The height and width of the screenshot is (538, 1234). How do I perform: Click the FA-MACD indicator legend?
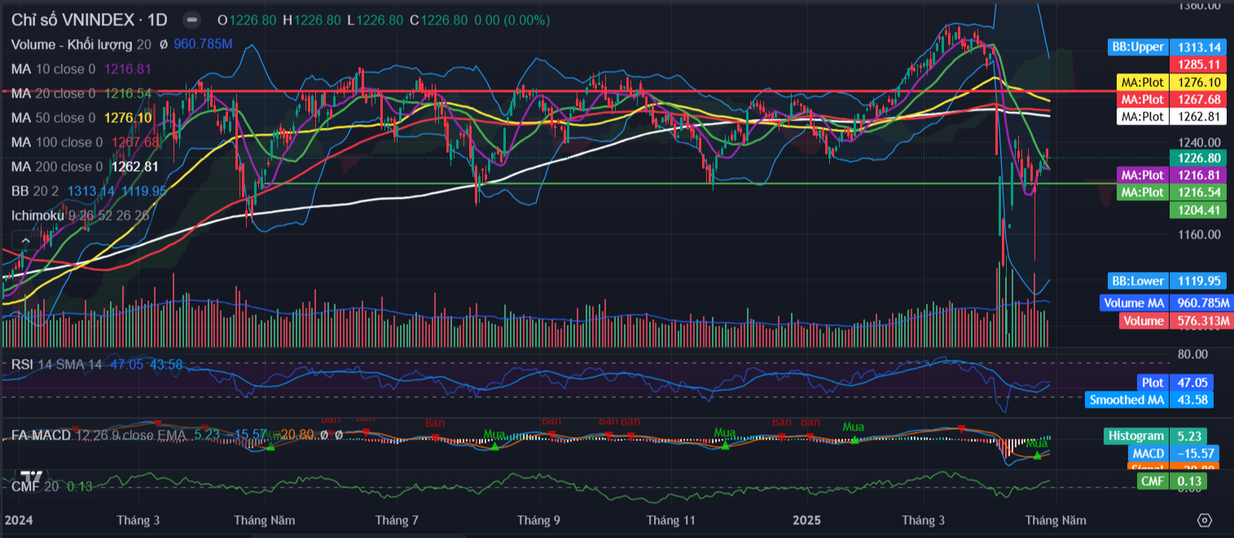(x=41, y=435)
